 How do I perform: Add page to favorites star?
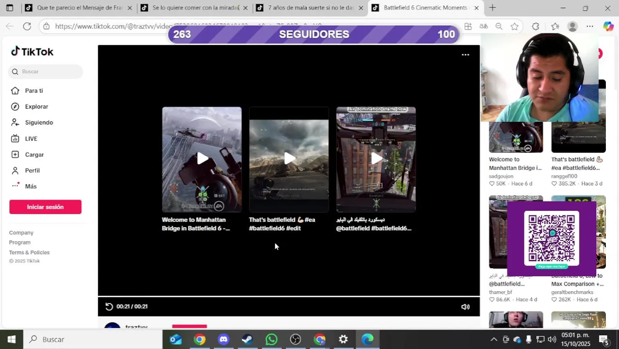(514, 26)
